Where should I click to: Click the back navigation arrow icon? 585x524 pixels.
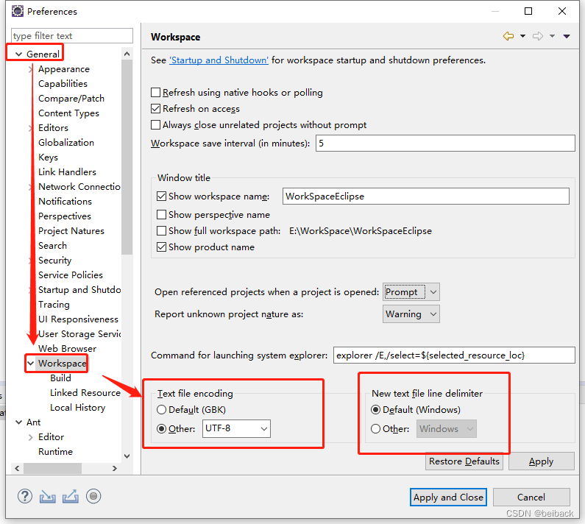(x=508, y=36)
